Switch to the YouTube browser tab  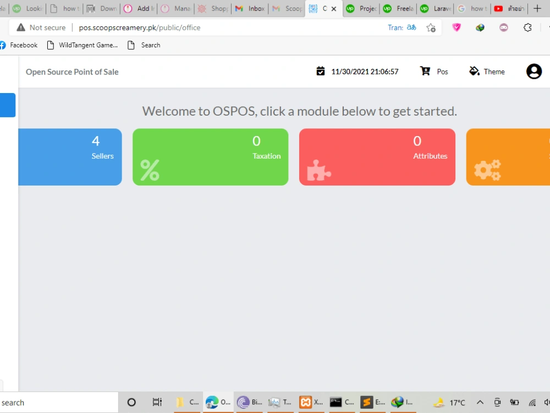click(x=509, y=8)
